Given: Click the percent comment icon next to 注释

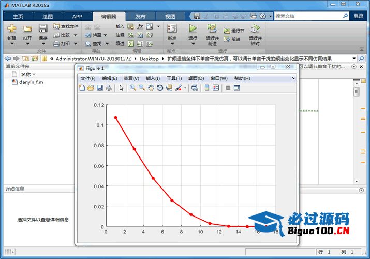Looking at the screenshot, I should 131,35.
